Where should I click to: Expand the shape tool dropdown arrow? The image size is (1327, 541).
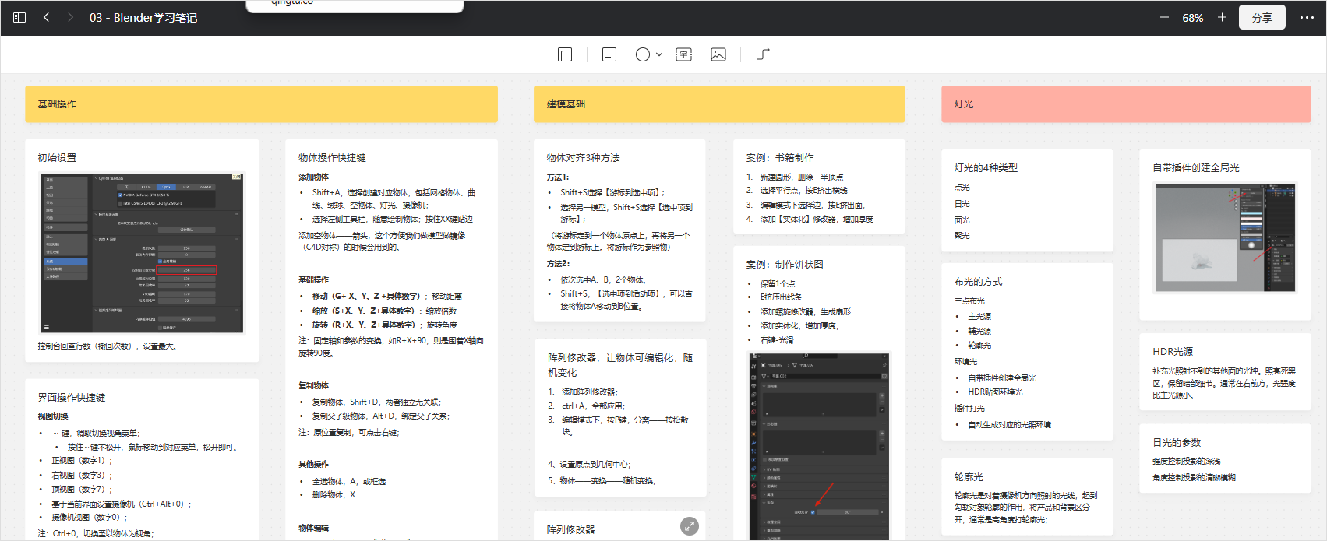pyautogui.click(x=659, y=54)
